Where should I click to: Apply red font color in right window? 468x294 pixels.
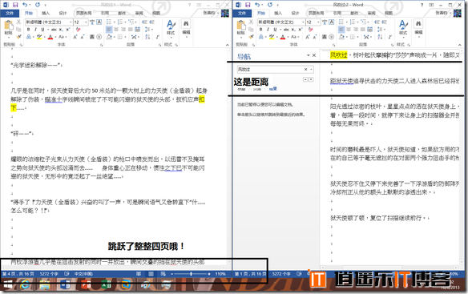(x=282, y=37)
